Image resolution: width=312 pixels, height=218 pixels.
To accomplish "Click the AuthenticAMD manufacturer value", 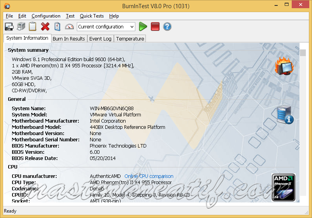I will pos(105,176).
